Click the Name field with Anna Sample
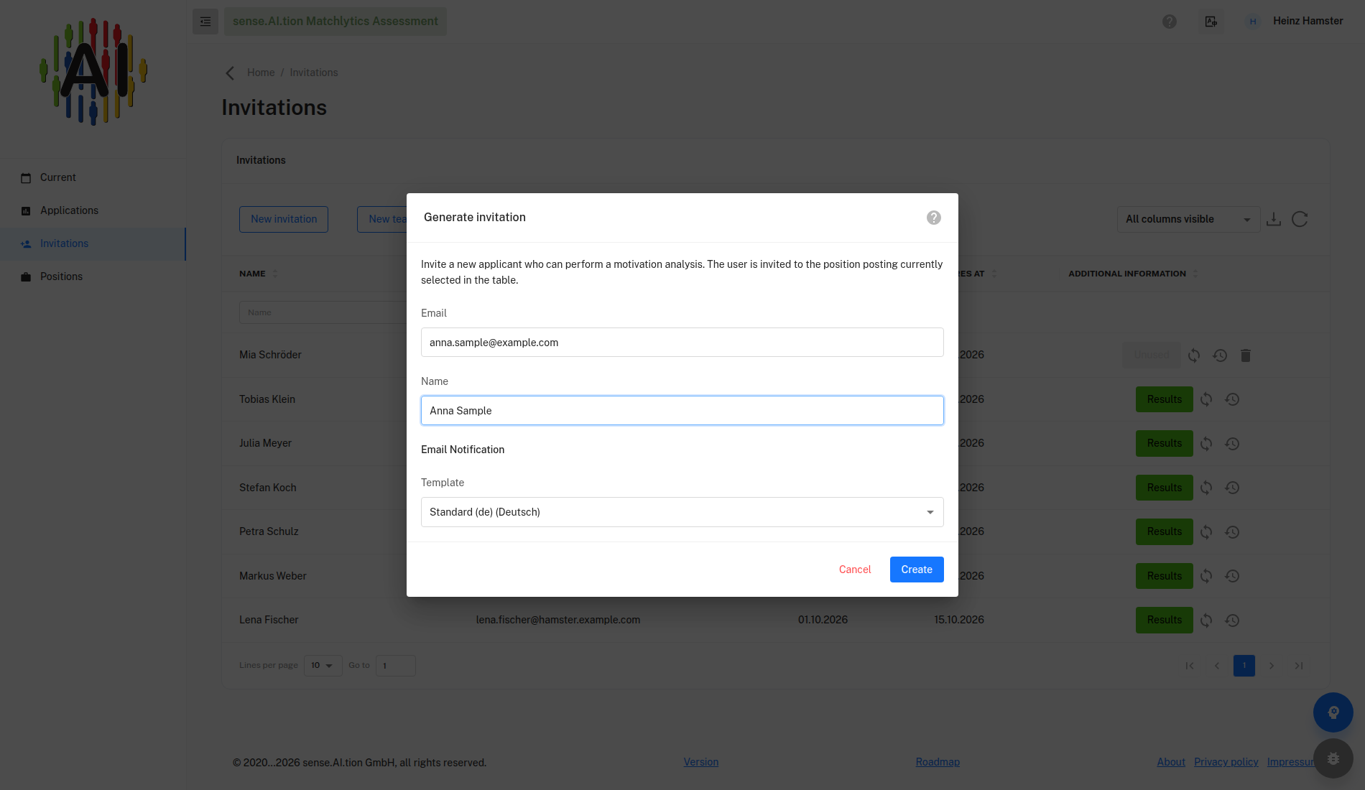 point(682,411)
